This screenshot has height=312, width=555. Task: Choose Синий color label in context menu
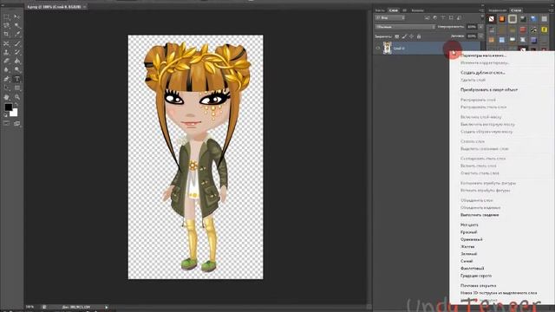pos(467,261)
